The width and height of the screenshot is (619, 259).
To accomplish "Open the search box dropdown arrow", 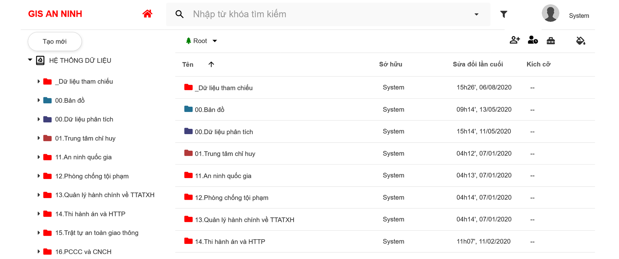I will 476,14.
